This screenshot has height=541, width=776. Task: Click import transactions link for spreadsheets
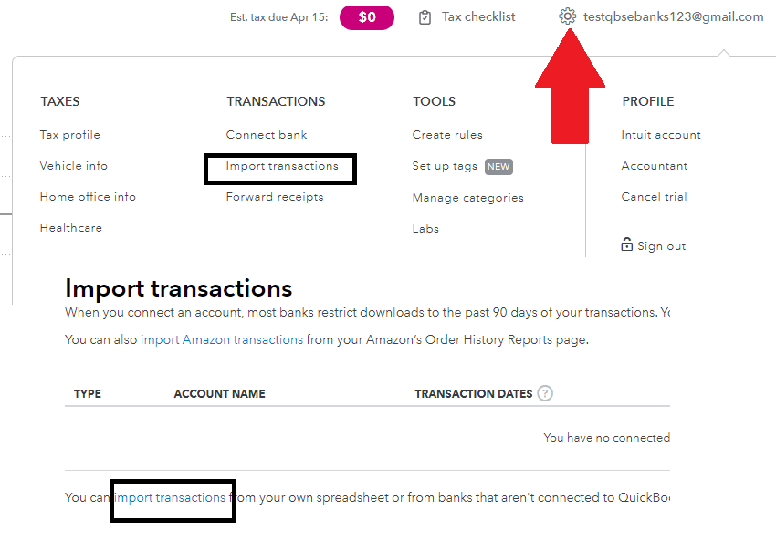pos(171,497)
